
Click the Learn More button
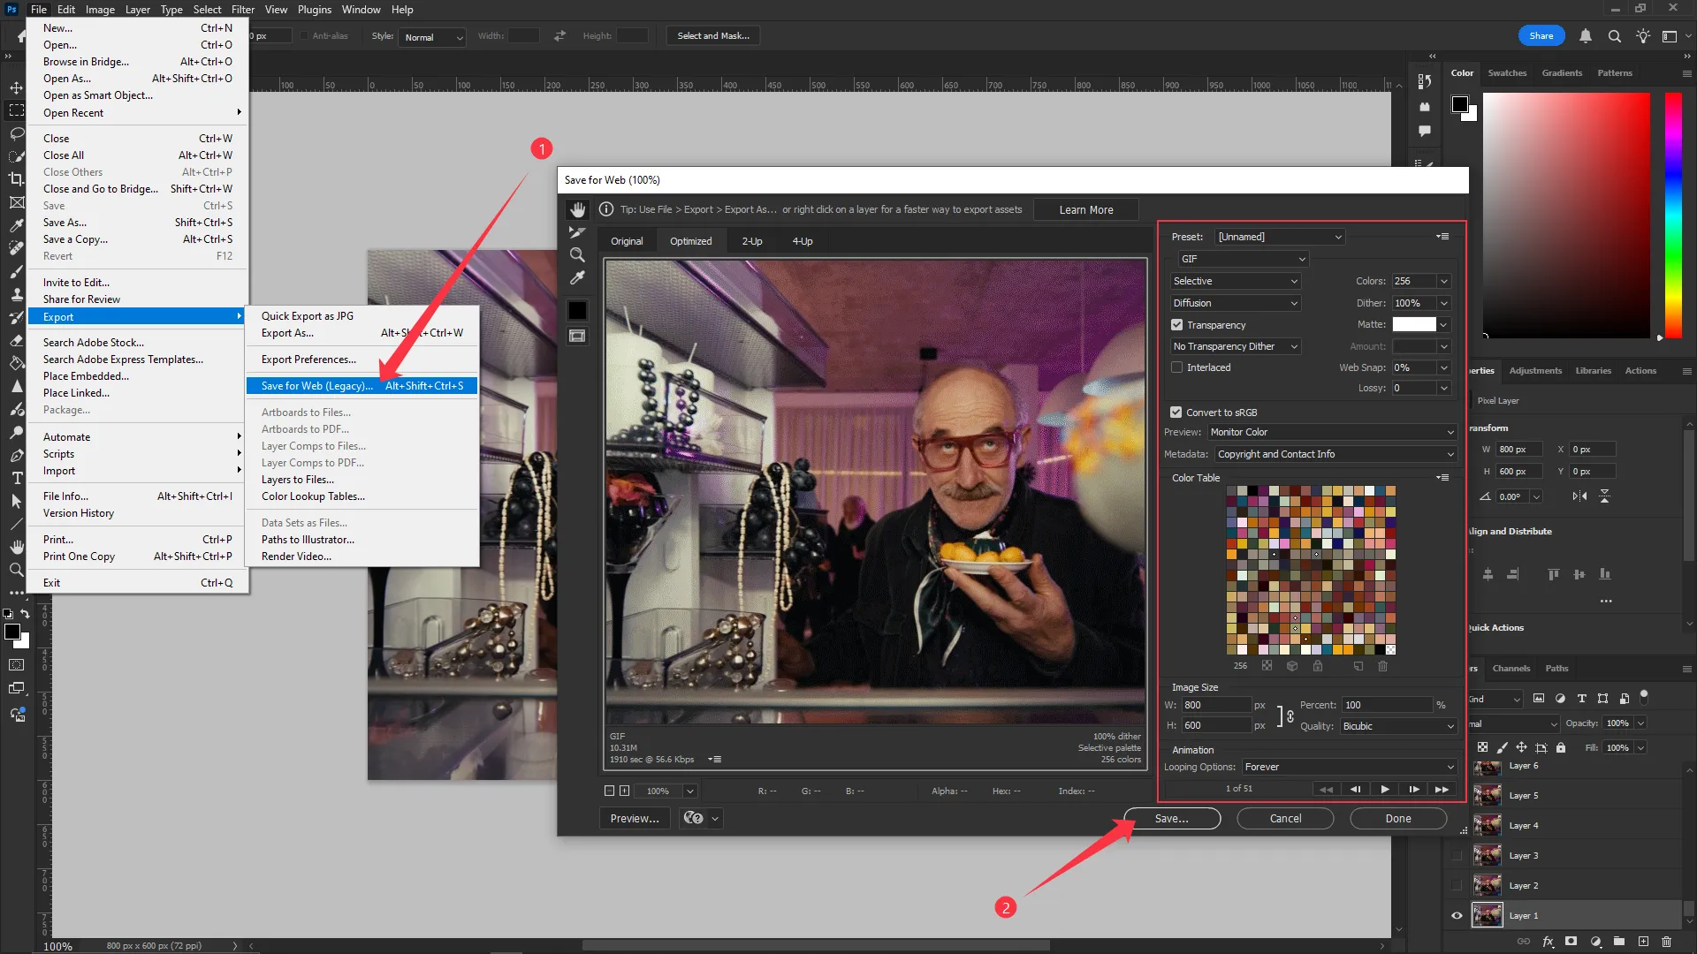pyautogui.click(x=1085, y=210)
